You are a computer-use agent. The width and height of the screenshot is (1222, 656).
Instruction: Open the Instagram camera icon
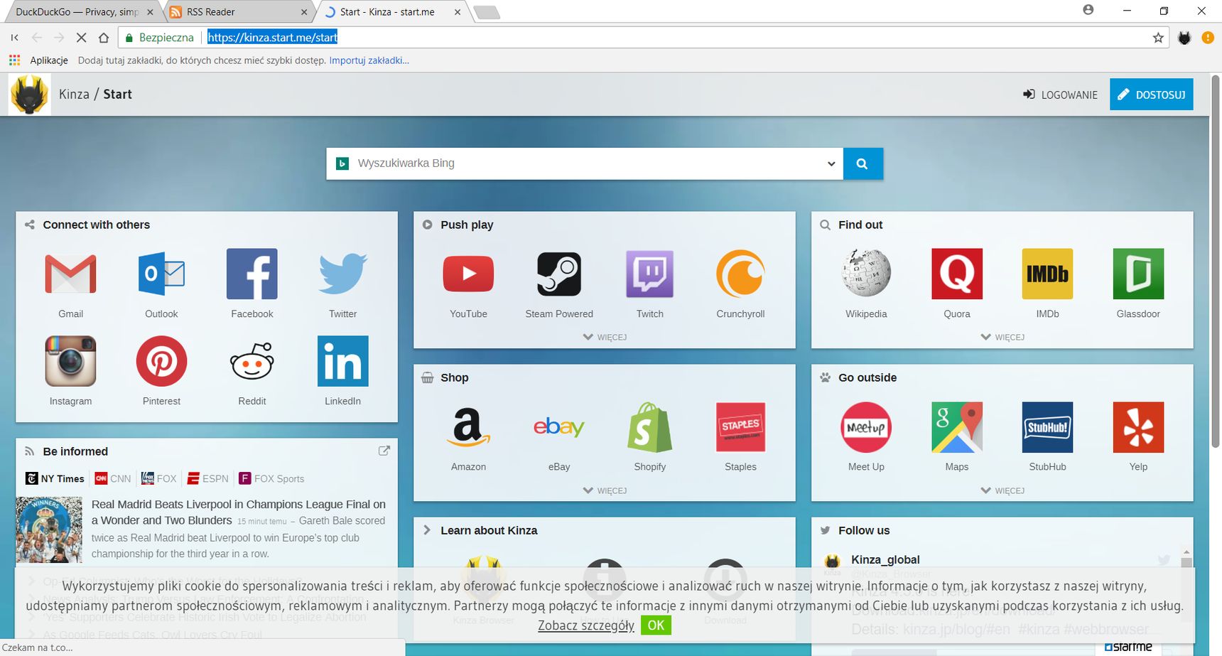pos(70,361)
